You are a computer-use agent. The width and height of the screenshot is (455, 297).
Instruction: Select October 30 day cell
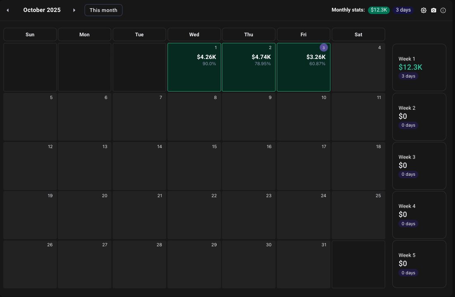point(249,264)
